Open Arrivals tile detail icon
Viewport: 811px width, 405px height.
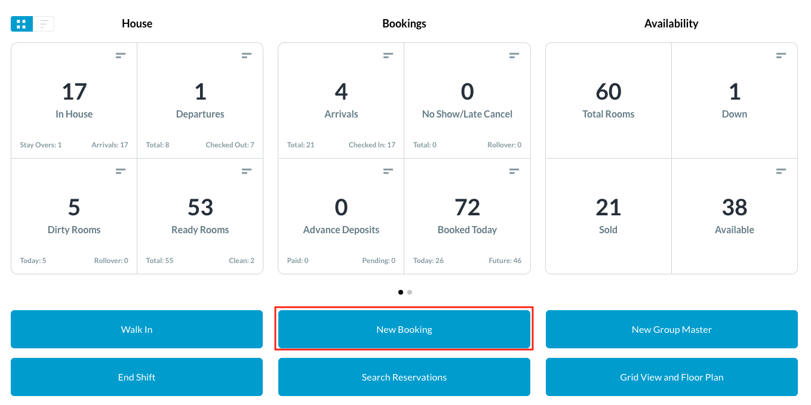coord(388,55)
